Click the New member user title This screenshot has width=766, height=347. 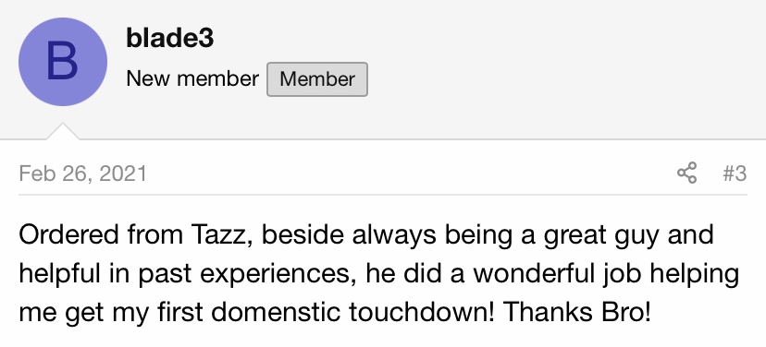pyautogui.click(x=192, y=78)
